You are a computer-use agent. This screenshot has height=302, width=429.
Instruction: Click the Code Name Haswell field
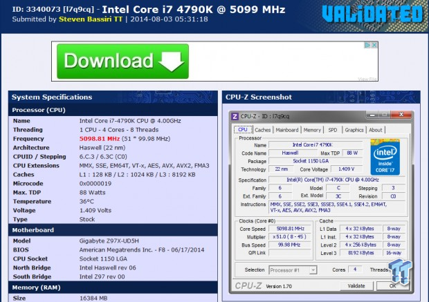[x=293, y=153]
